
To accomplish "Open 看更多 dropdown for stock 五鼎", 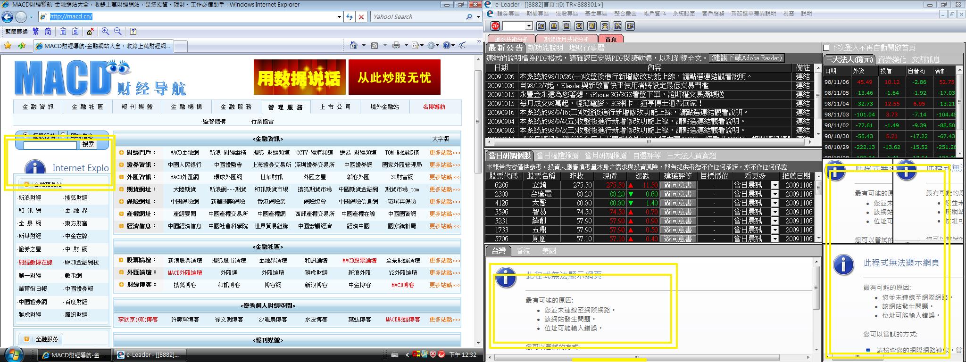I will [774, 230].
